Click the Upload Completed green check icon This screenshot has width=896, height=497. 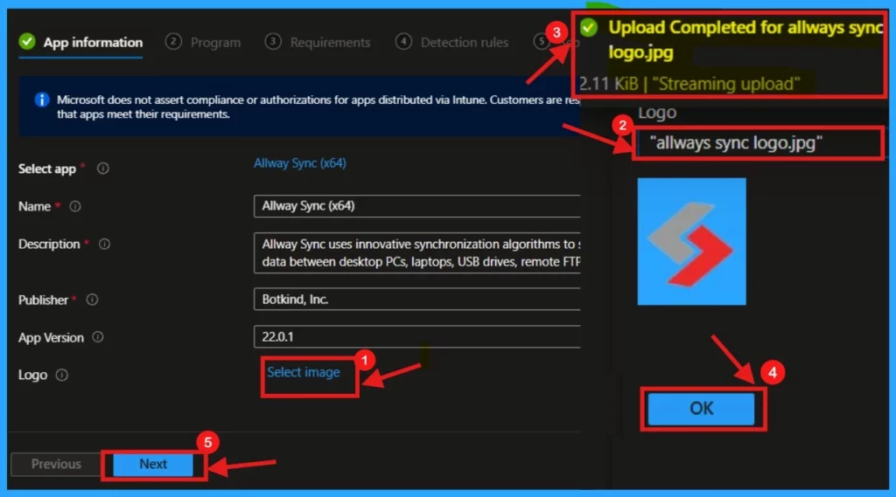pos(589,27)
